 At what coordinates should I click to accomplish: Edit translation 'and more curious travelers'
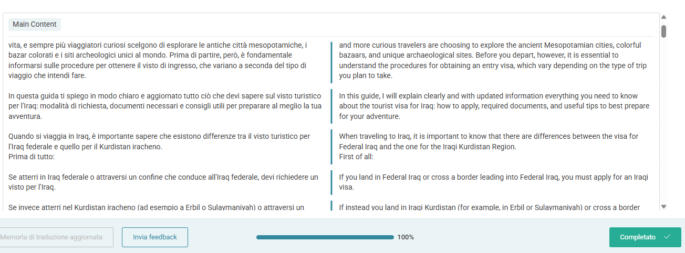pyautogui.click(x=495, y=60)
